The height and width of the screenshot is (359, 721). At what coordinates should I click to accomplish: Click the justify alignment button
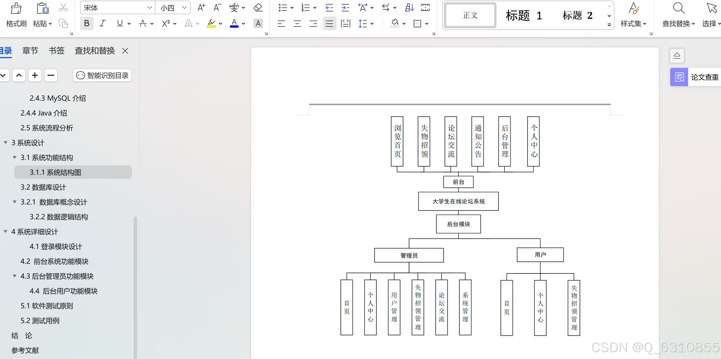(329, 23)
